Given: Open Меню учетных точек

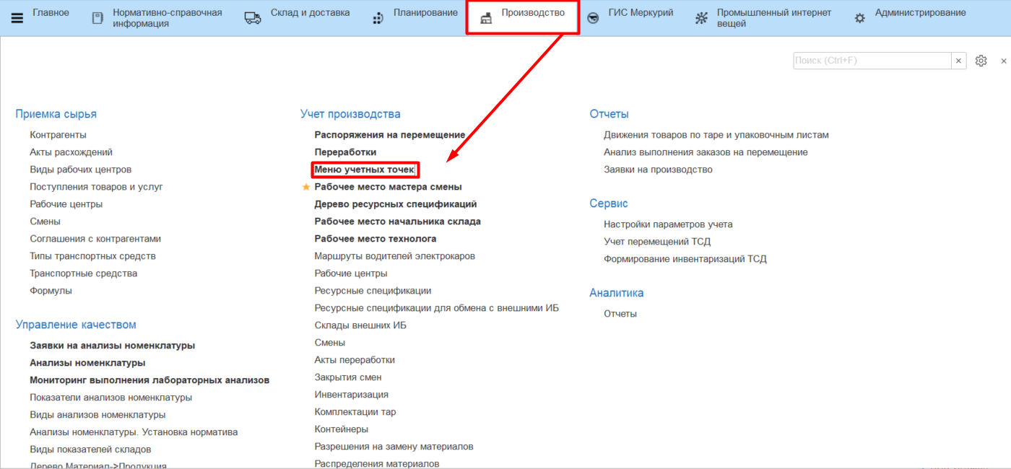Looking at the screenshot, I should pyautogui.click(x=364, y=170).
